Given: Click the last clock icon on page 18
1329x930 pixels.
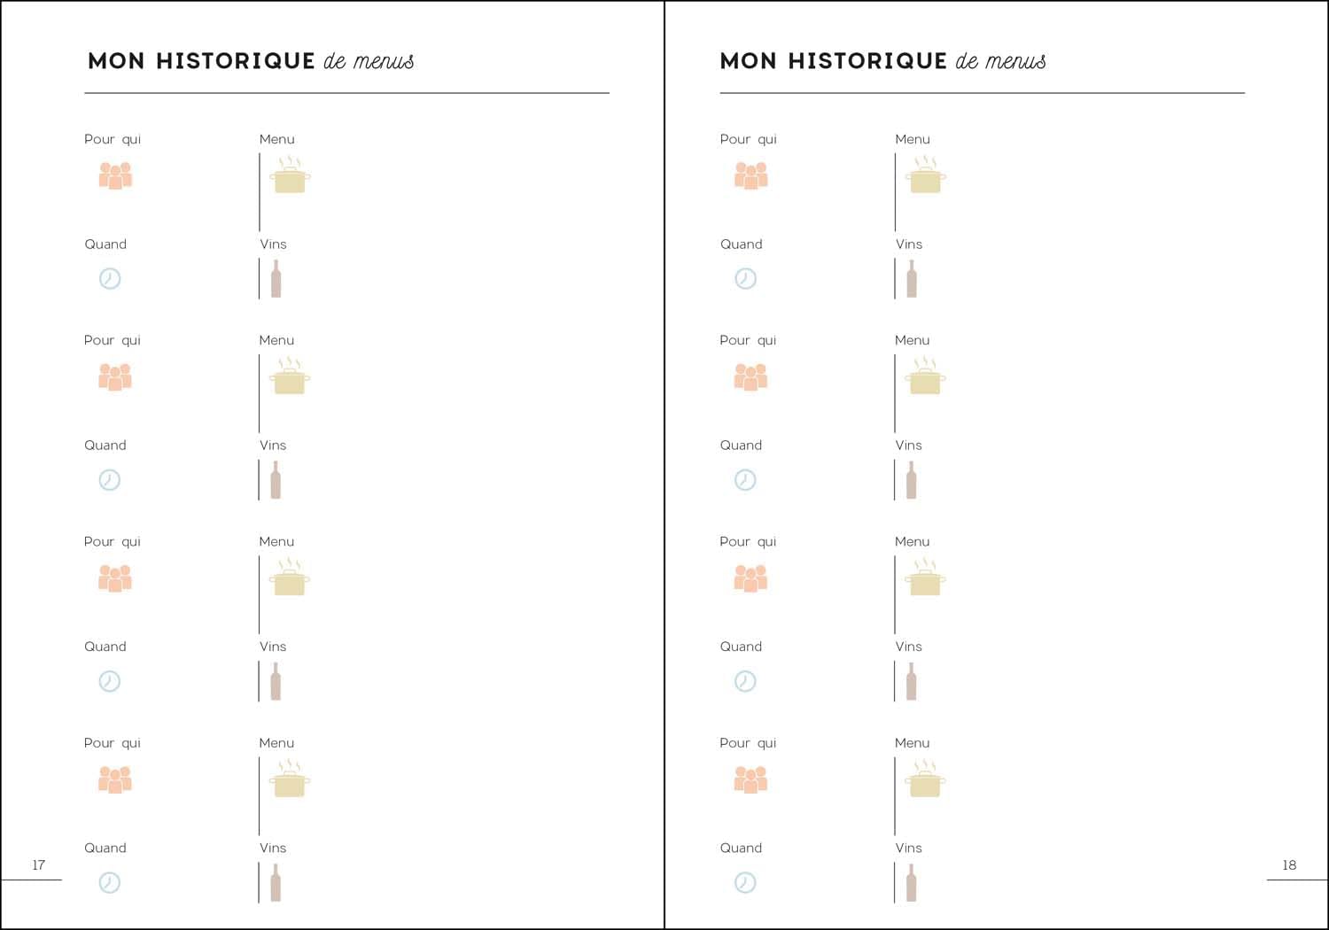Looking at the screenshot, I should click(745, 883).
